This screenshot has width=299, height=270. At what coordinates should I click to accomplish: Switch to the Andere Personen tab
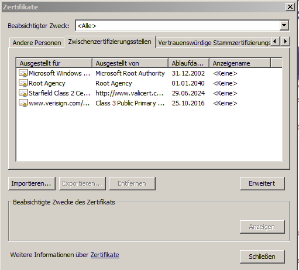pyautogui.click(x=37, y=43)
